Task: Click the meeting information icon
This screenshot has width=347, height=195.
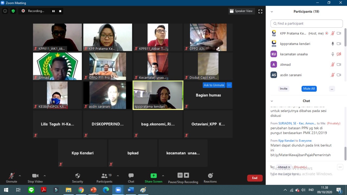Action: point(5,11)
